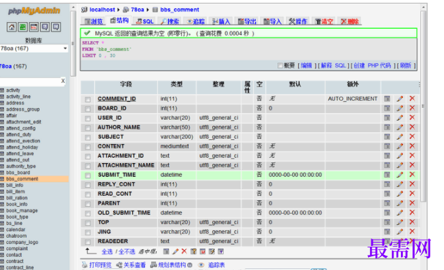Edit SUBMIT_TIME field with pencil icon
This screenshot has height=270, width=444.
(x=400, y=175)
